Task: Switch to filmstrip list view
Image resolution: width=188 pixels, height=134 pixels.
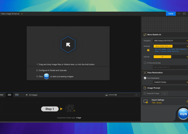Action: (x=17, y=95)
